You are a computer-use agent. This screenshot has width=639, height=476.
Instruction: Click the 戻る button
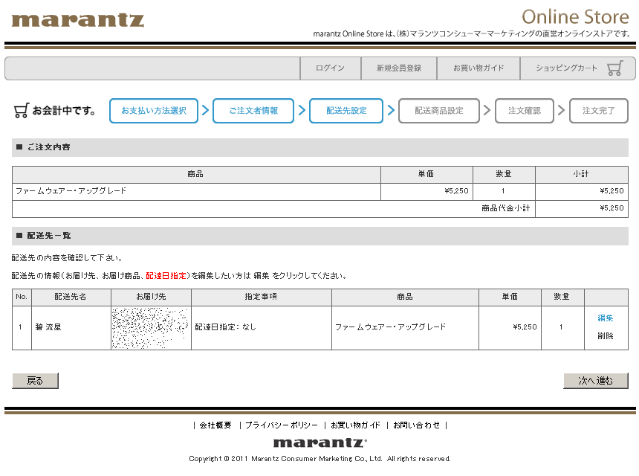pyautogui.click(x=35, y=381)
